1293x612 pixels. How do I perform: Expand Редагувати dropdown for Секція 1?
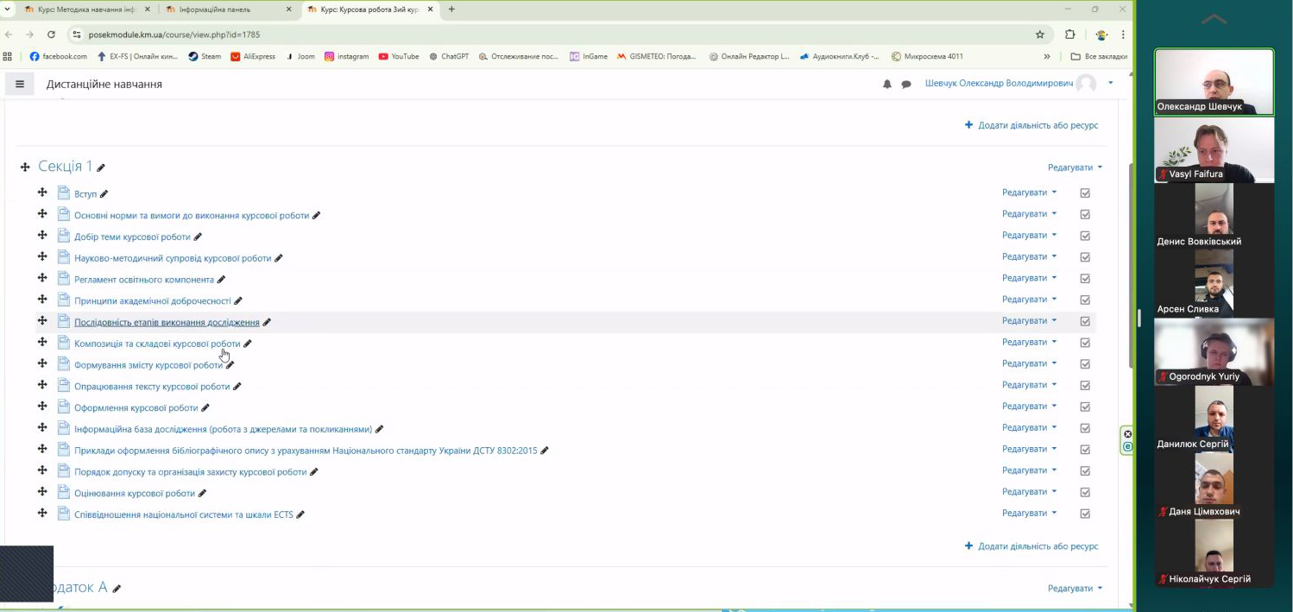click(1075, 167)
